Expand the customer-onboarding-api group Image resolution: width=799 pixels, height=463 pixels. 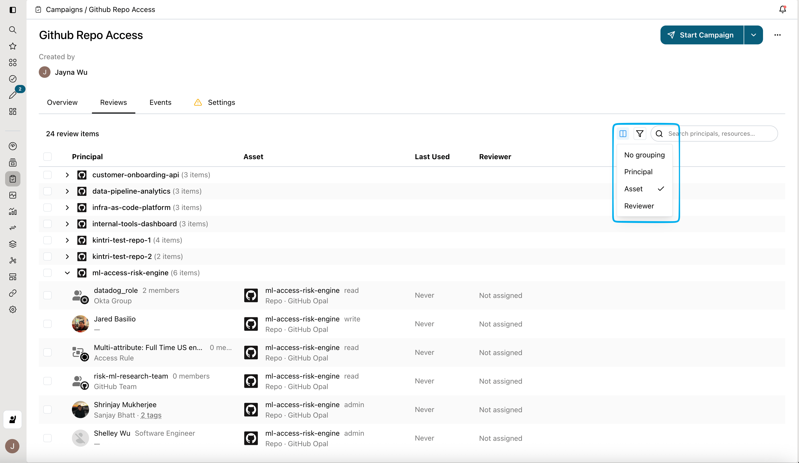(x=67, y=175)
